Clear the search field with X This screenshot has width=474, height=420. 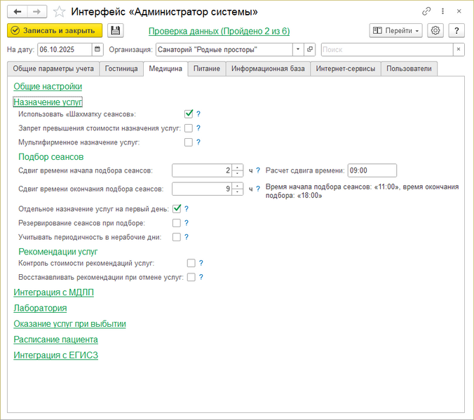click(458, 50)
